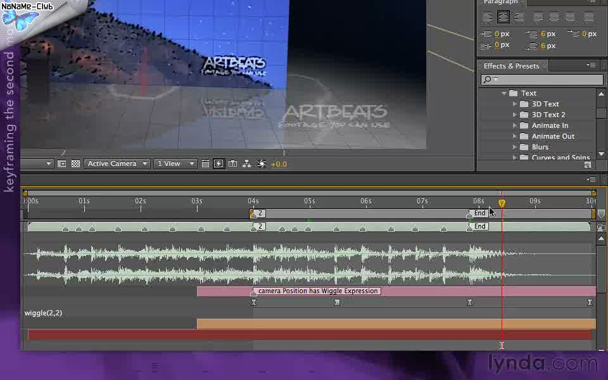Collapse the Text presets folder

pyautogui.click(x=504, y=93)
